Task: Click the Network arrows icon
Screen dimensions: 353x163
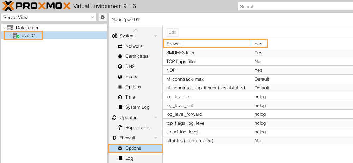Action: [x=120, y=46]
